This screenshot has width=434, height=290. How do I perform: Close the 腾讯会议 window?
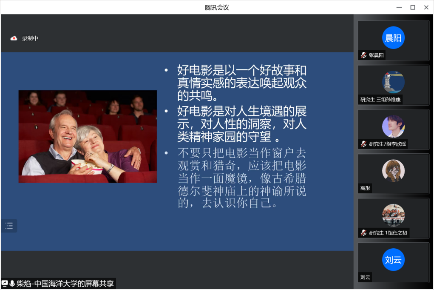[x=426, y=8]
